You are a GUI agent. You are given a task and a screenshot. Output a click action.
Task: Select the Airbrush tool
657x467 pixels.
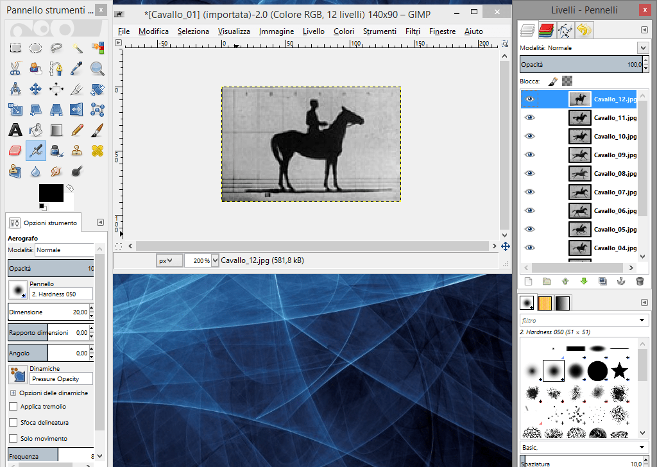pos(36,150)
